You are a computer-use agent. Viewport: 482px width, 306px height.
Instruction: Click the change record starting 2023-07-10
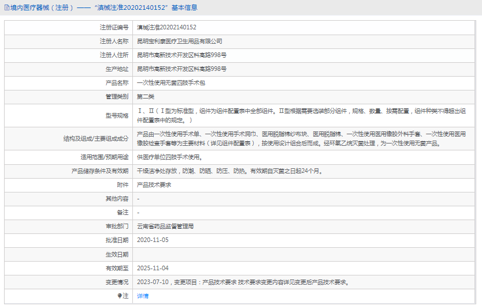pyautogui.click(x=244, y=282)
